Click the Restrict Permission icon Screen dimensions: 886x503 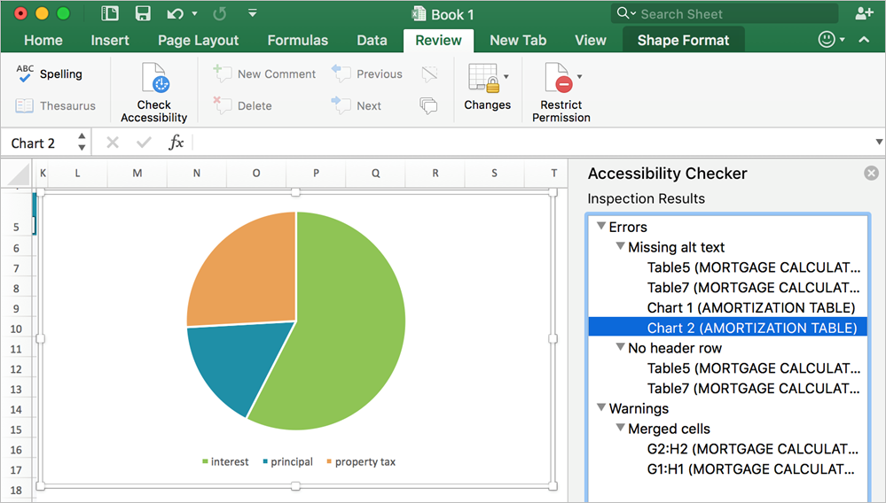point(558,78)
